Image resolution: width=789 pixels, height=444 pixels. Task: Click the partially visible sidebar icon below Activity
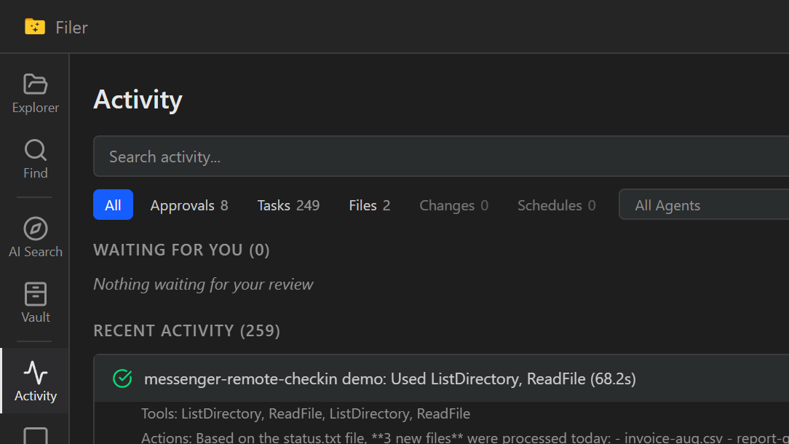click(x=35, y=436)
